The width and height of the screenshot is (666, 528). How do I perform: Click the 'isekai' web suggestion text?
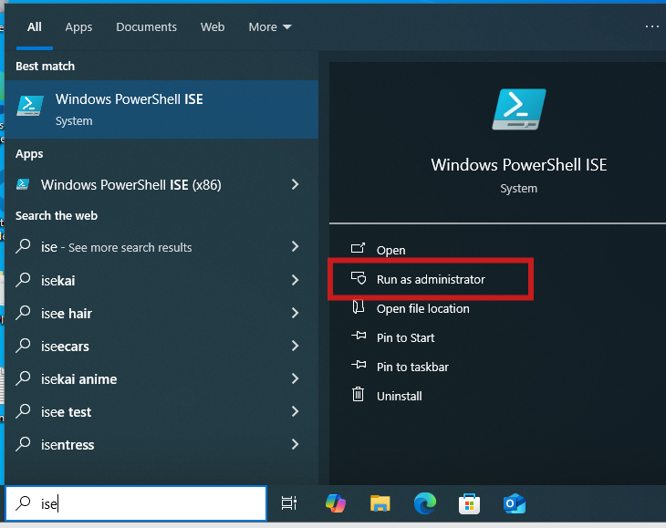(x=57, y=281)
